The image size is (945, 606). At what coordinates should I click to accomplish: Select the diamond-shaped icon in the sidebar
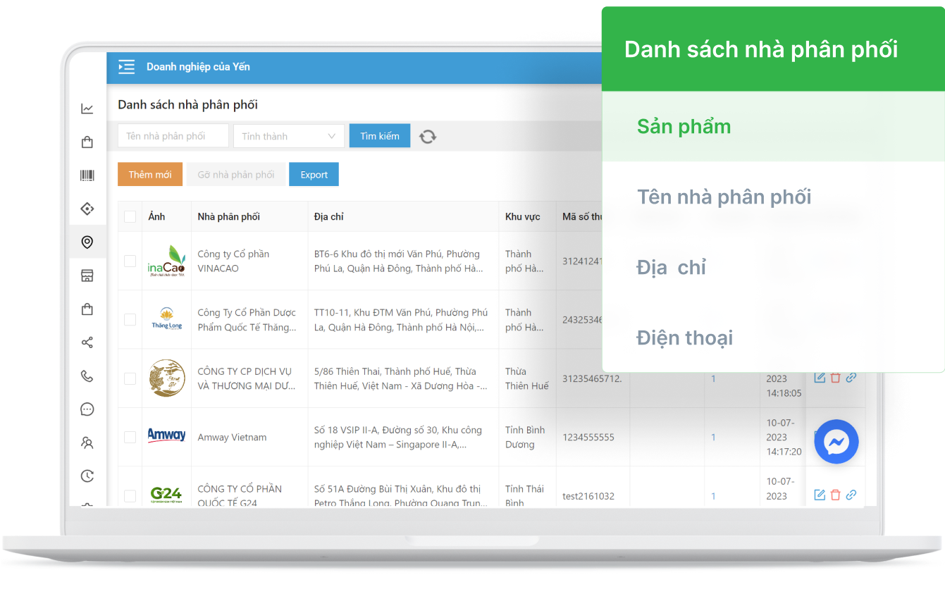click(x=87, y=209)
